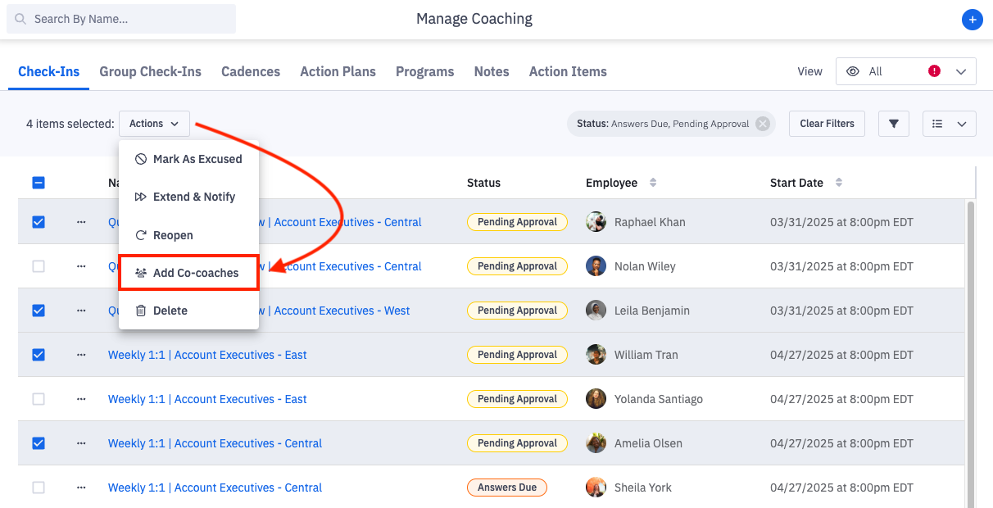Toggle the select-all checkbox in table header
The height and width of the screenshot is (508, 993).
(x=39, y=183)
